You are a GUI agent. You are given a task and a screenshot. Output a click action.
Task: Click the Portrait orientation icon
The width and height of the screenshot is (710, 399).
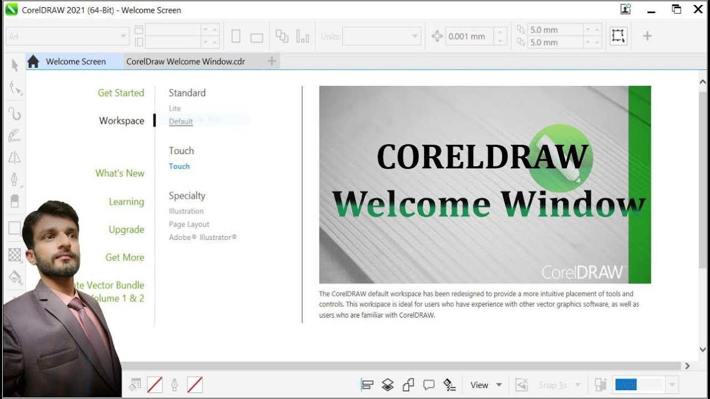tap(236, 36)
